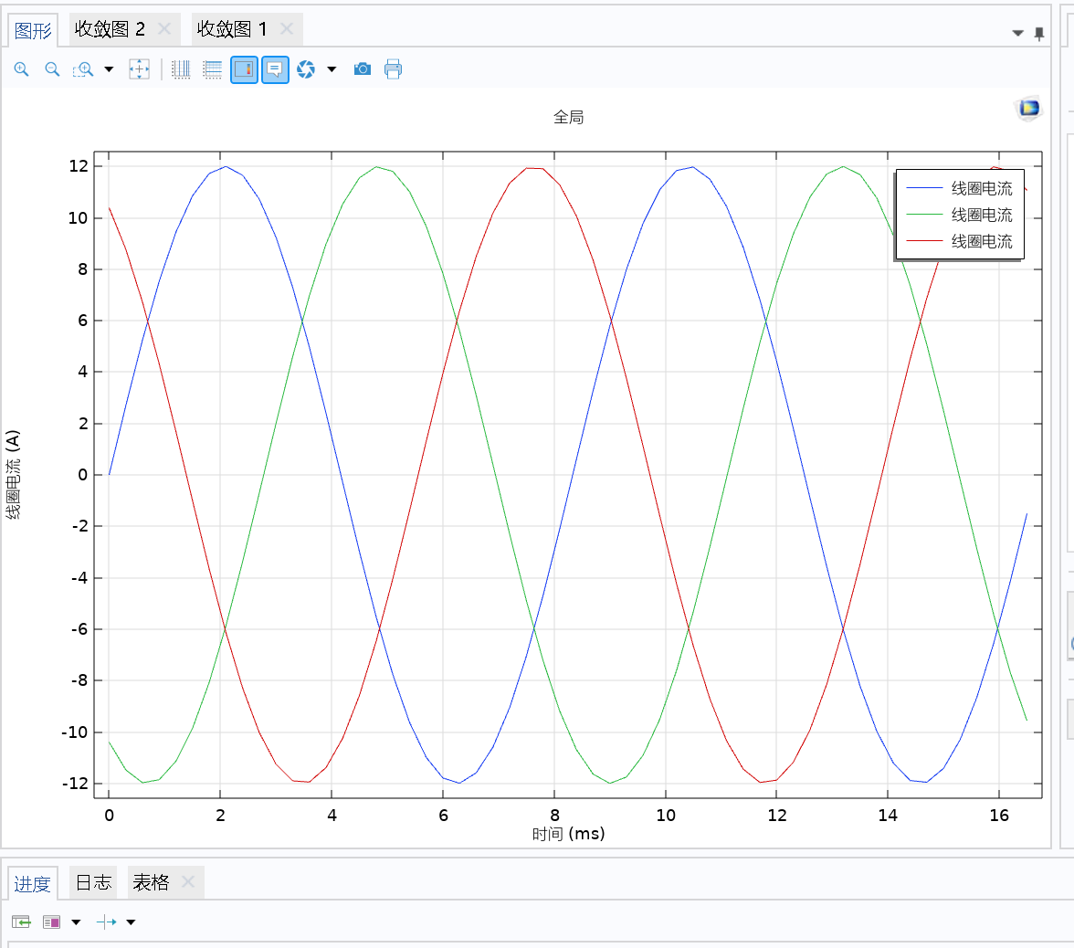This screenshot has width=1074, height=948.
Task: Click the first icon in progress toolbar
Action: click(x=21, y=922)
